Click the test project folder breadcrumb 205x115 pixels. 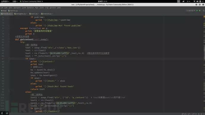4,11
